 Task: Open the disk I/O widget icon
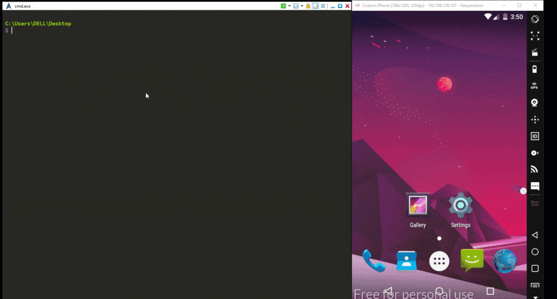(x=535, y=153)
